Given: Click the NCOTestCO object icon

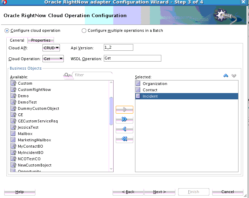Looking at the screenshot, I should point(13,159).
